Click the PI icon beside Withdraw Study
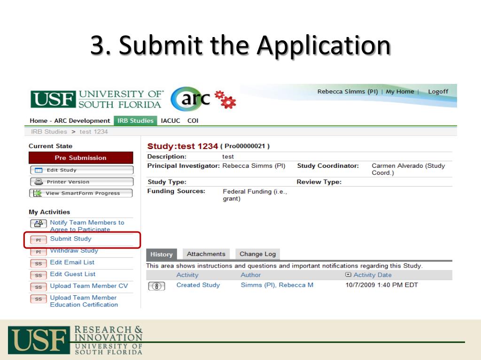 click(x=39, y=252)
